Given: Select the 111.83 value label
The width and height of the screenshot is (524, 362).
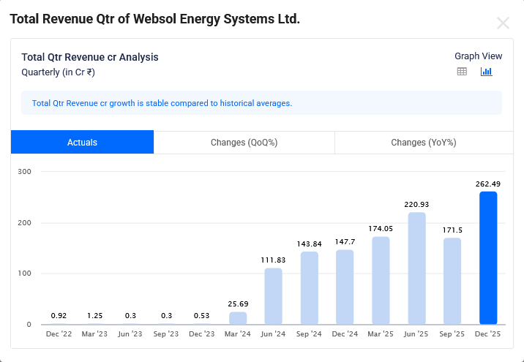Looking at the screenshot, I should pos(273,260).
